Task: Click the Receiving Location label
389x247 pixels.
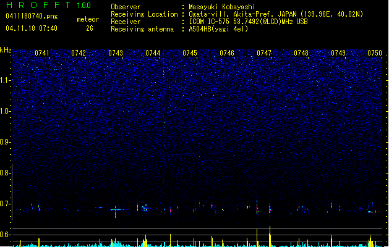Action: (144, 14)
